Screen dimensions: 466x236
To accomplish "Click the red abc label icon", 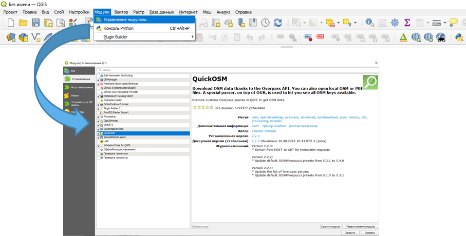I will 320,37.
